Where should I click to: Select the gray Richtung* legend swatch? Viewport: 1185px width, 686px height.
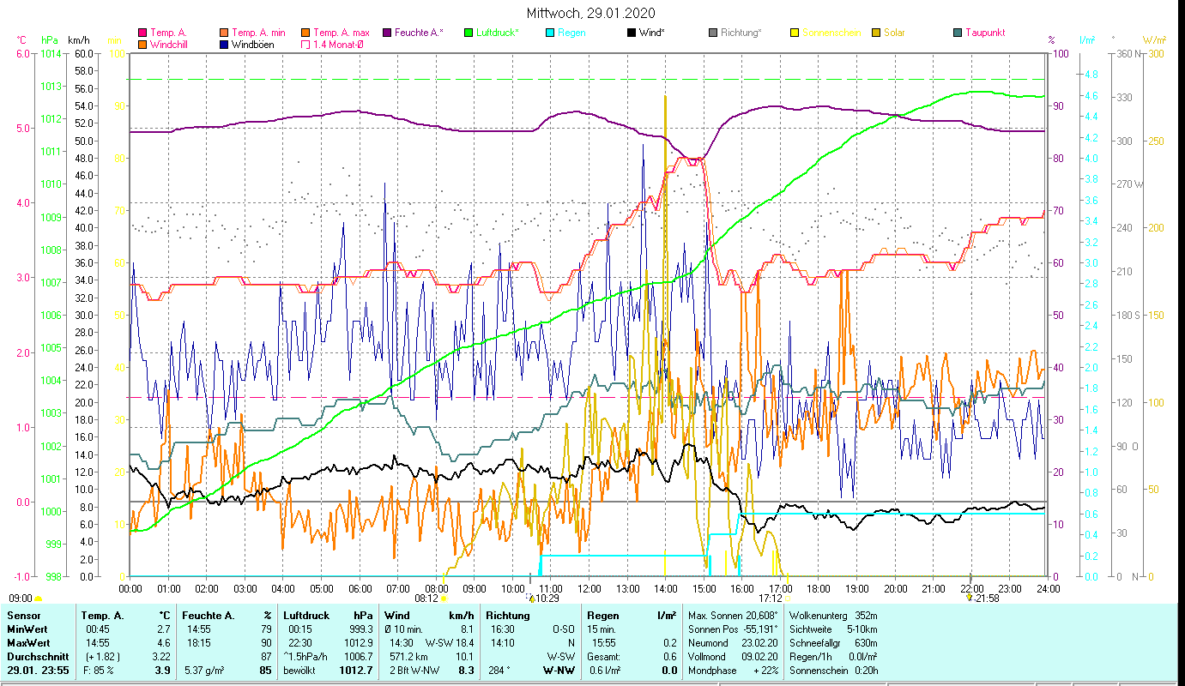[x=712, y=33]
